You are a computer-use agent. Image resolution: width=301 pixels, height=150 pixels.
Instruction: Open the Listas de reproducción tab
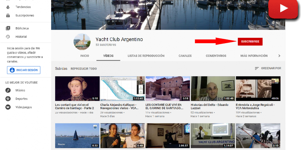[x=146, y=56]
